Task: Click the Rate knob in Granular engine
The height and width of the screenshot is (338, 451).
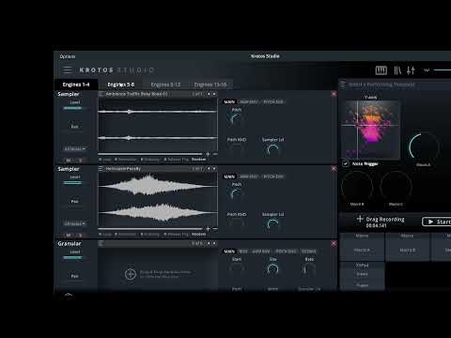Action: [309, 269]
